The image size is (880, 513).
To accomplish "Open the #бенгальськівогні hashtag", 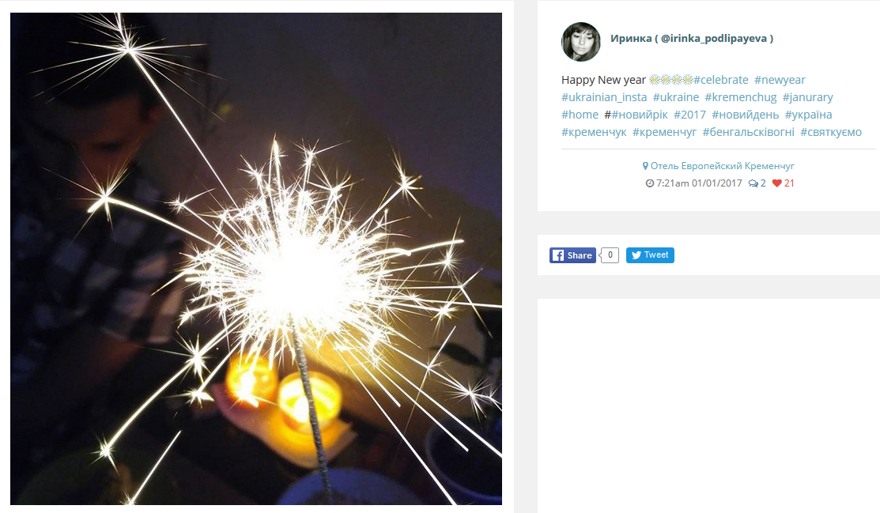I will [x=748, y=132].
